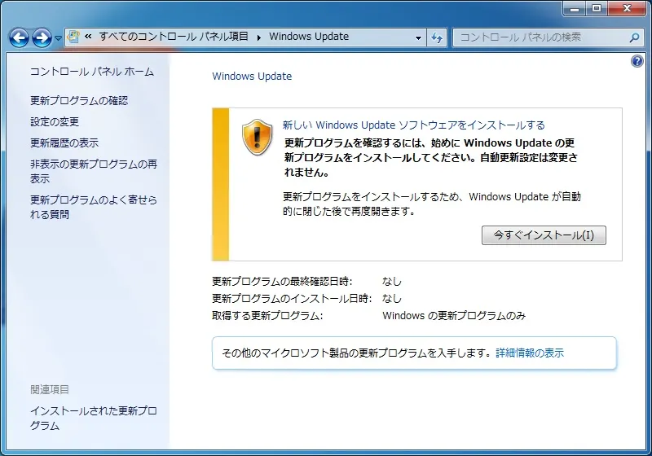Image resolution: width=652 pixels, height=456 pixels.
Task: Open recent pages dropdown beside Forward arrow
Action: coord(58,37)
